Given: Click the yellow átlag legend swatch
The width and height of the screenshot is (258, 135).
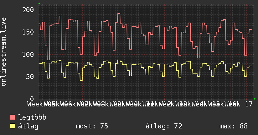Looking at the screenshot, I should pyautogui.click(x=12, y=126).
